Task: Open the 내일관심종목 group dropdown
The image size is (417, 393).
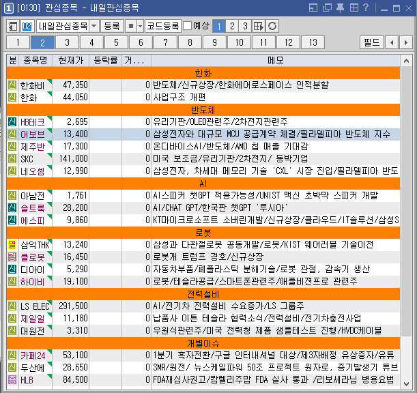Action: click(94, 27)
